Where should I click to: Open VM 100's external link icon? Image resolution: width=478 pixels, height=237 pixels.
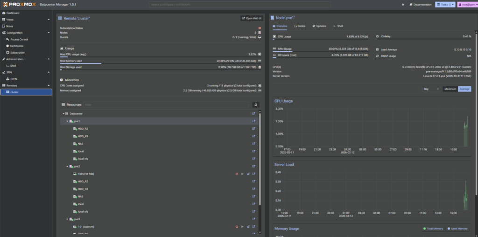pyautogui.click(x=253, y=174)
